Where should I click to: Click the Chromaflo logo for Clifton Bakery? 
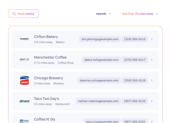[24, 39]
